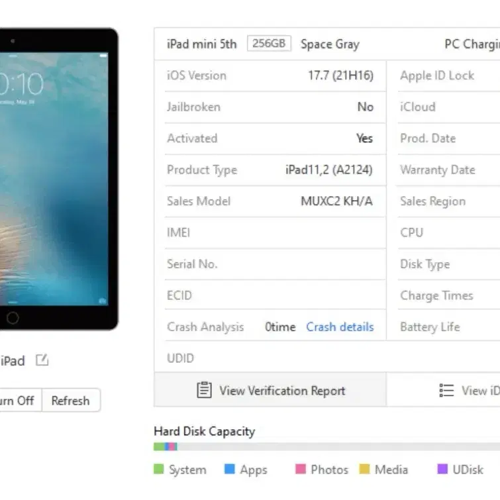Click the Crash Analysis 0time value
500x500 pixels.
pos(280,327)
